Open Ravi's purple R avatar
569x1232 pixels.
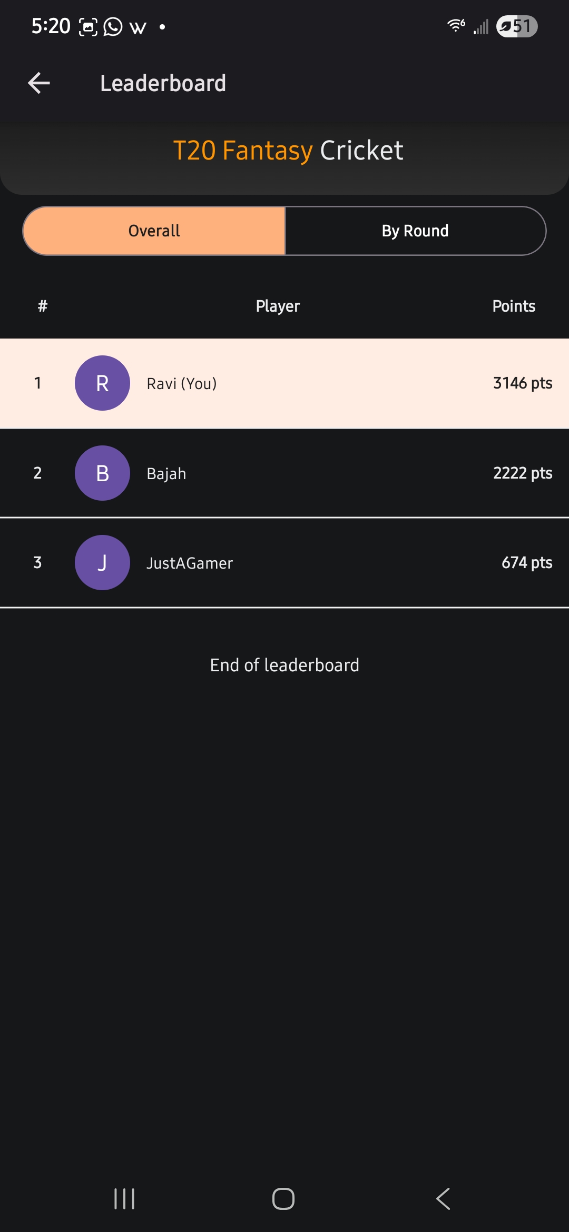click(102, 383)
